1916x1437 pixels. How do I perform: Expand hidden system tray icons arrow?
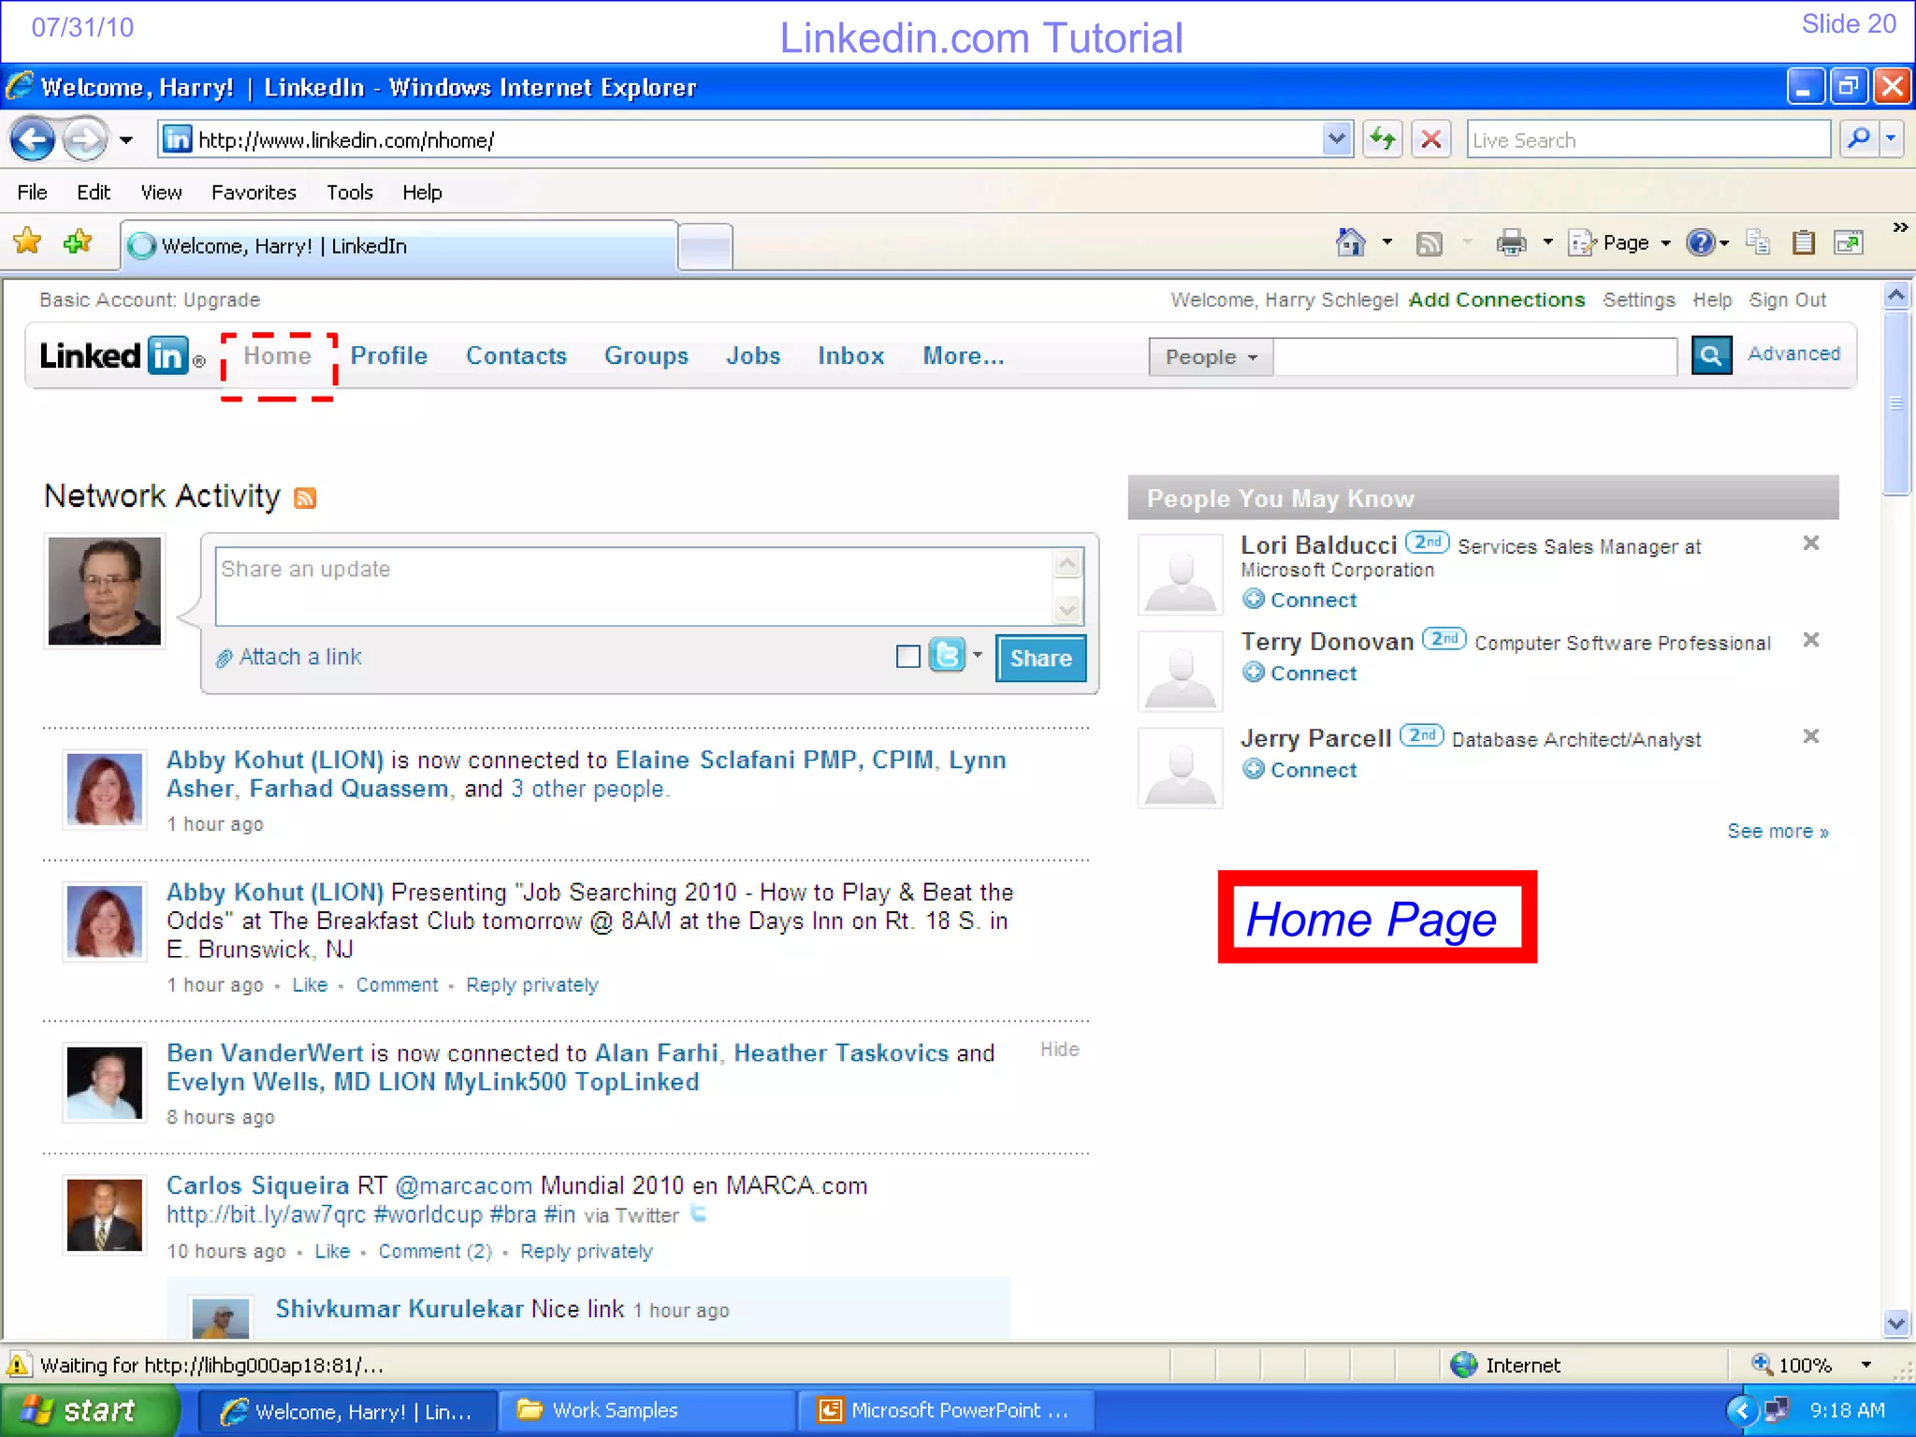coord(1742,1410)
